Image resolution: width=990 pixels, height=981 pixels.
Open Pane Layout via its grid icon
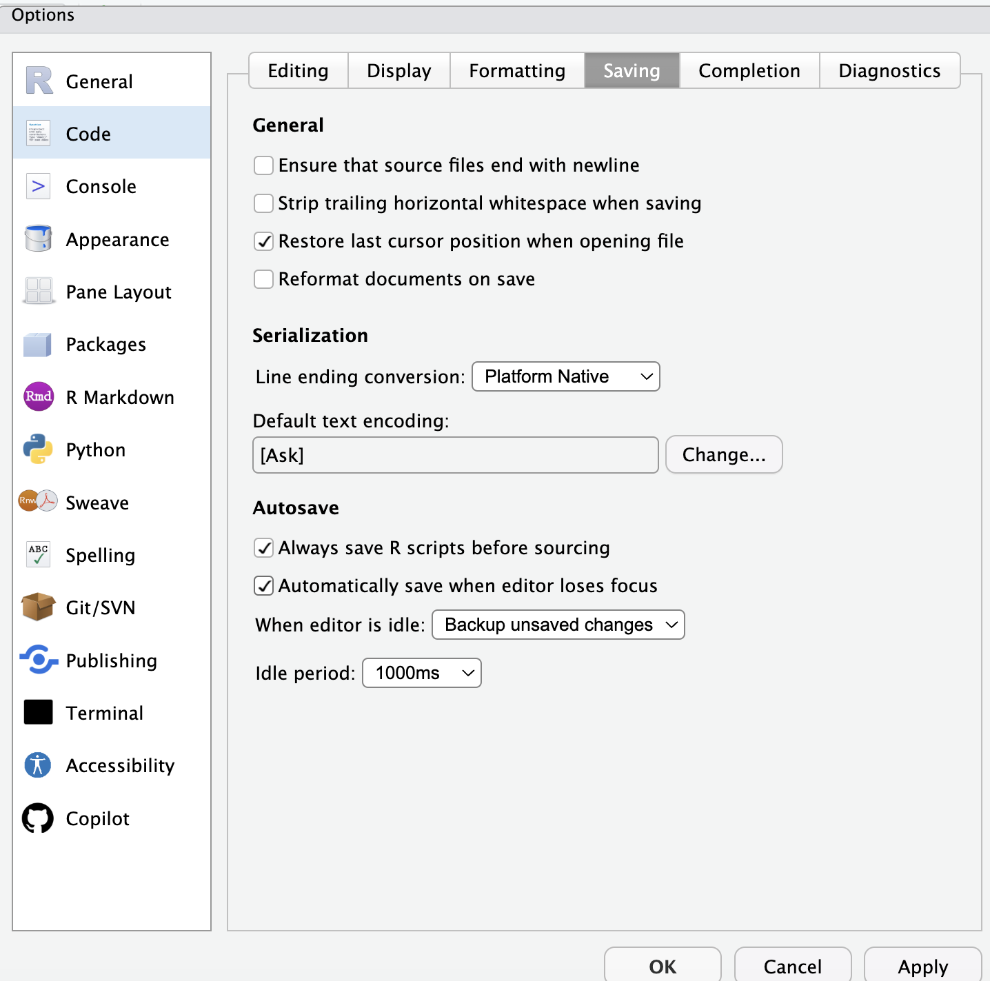pos(38,292)
